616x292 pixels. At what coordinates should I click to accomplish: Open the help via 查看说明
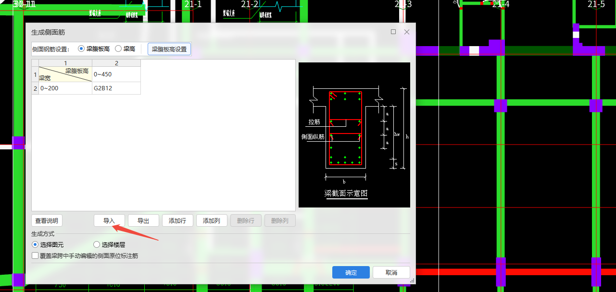click(x=47, y=220)
